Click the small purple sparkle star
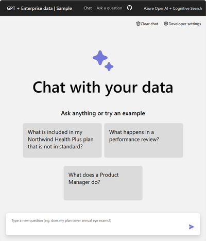The height and width of the screenshot is (241, 206). click(109, 66)
